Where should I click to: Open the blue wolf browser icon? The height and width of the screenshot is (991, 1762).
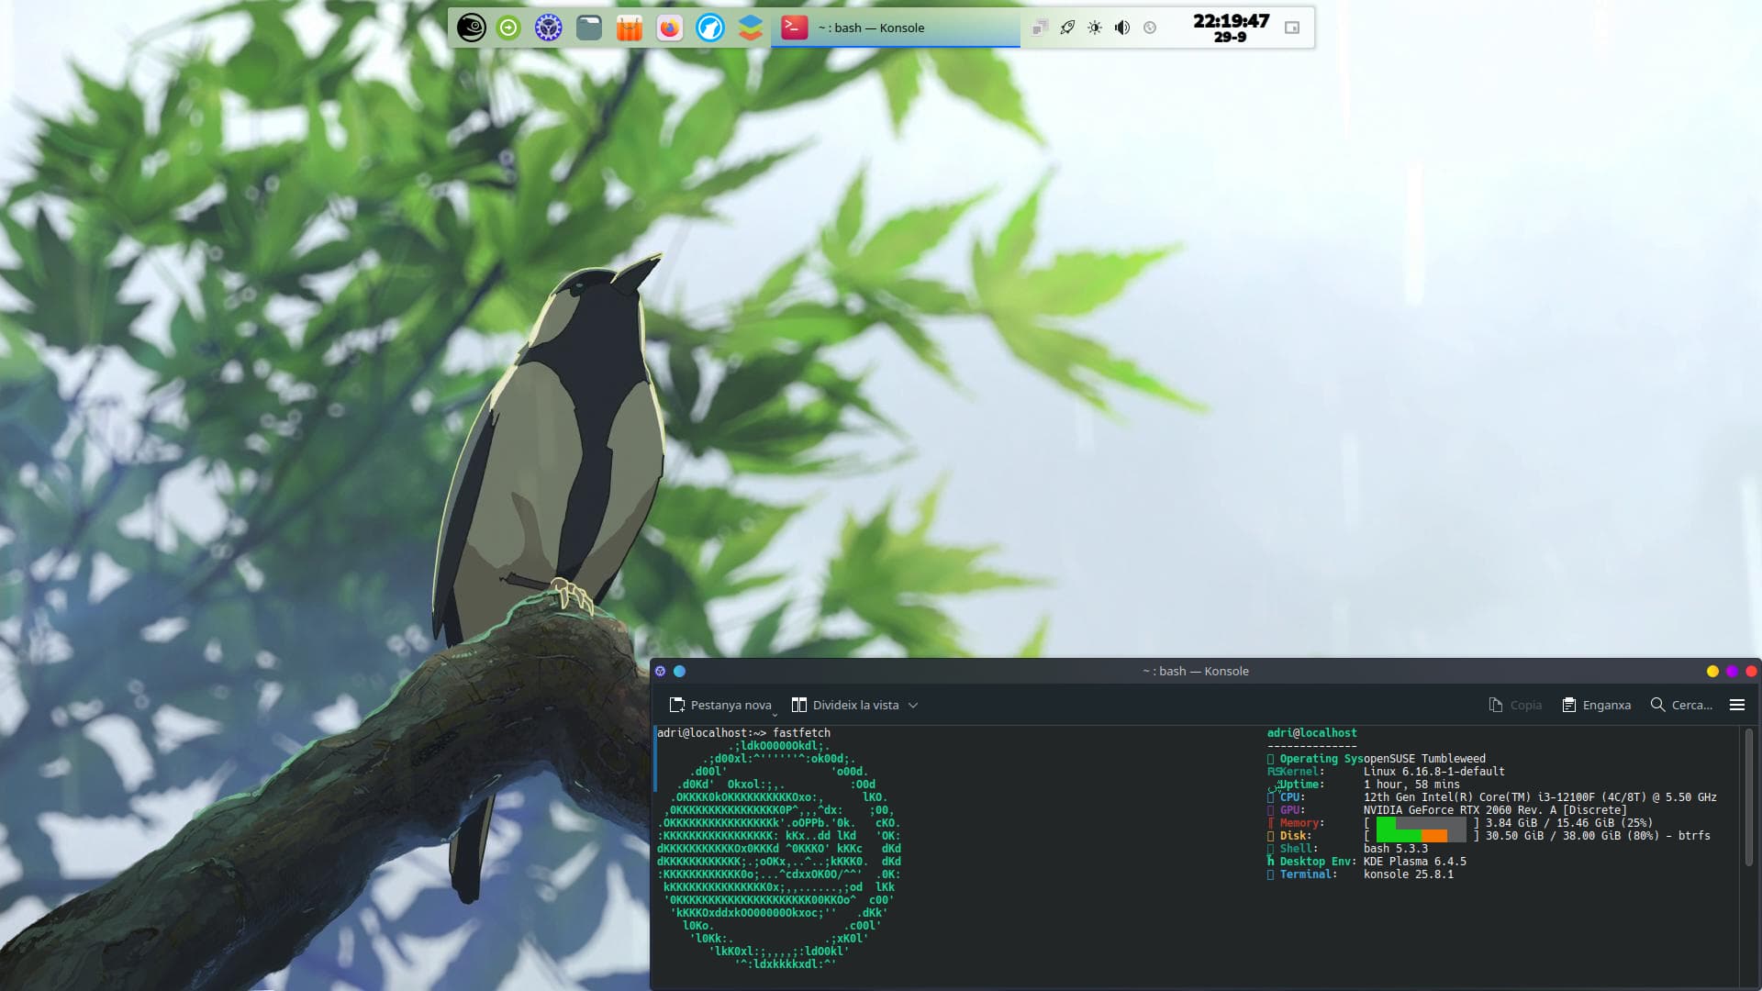(x=709, y=28)
